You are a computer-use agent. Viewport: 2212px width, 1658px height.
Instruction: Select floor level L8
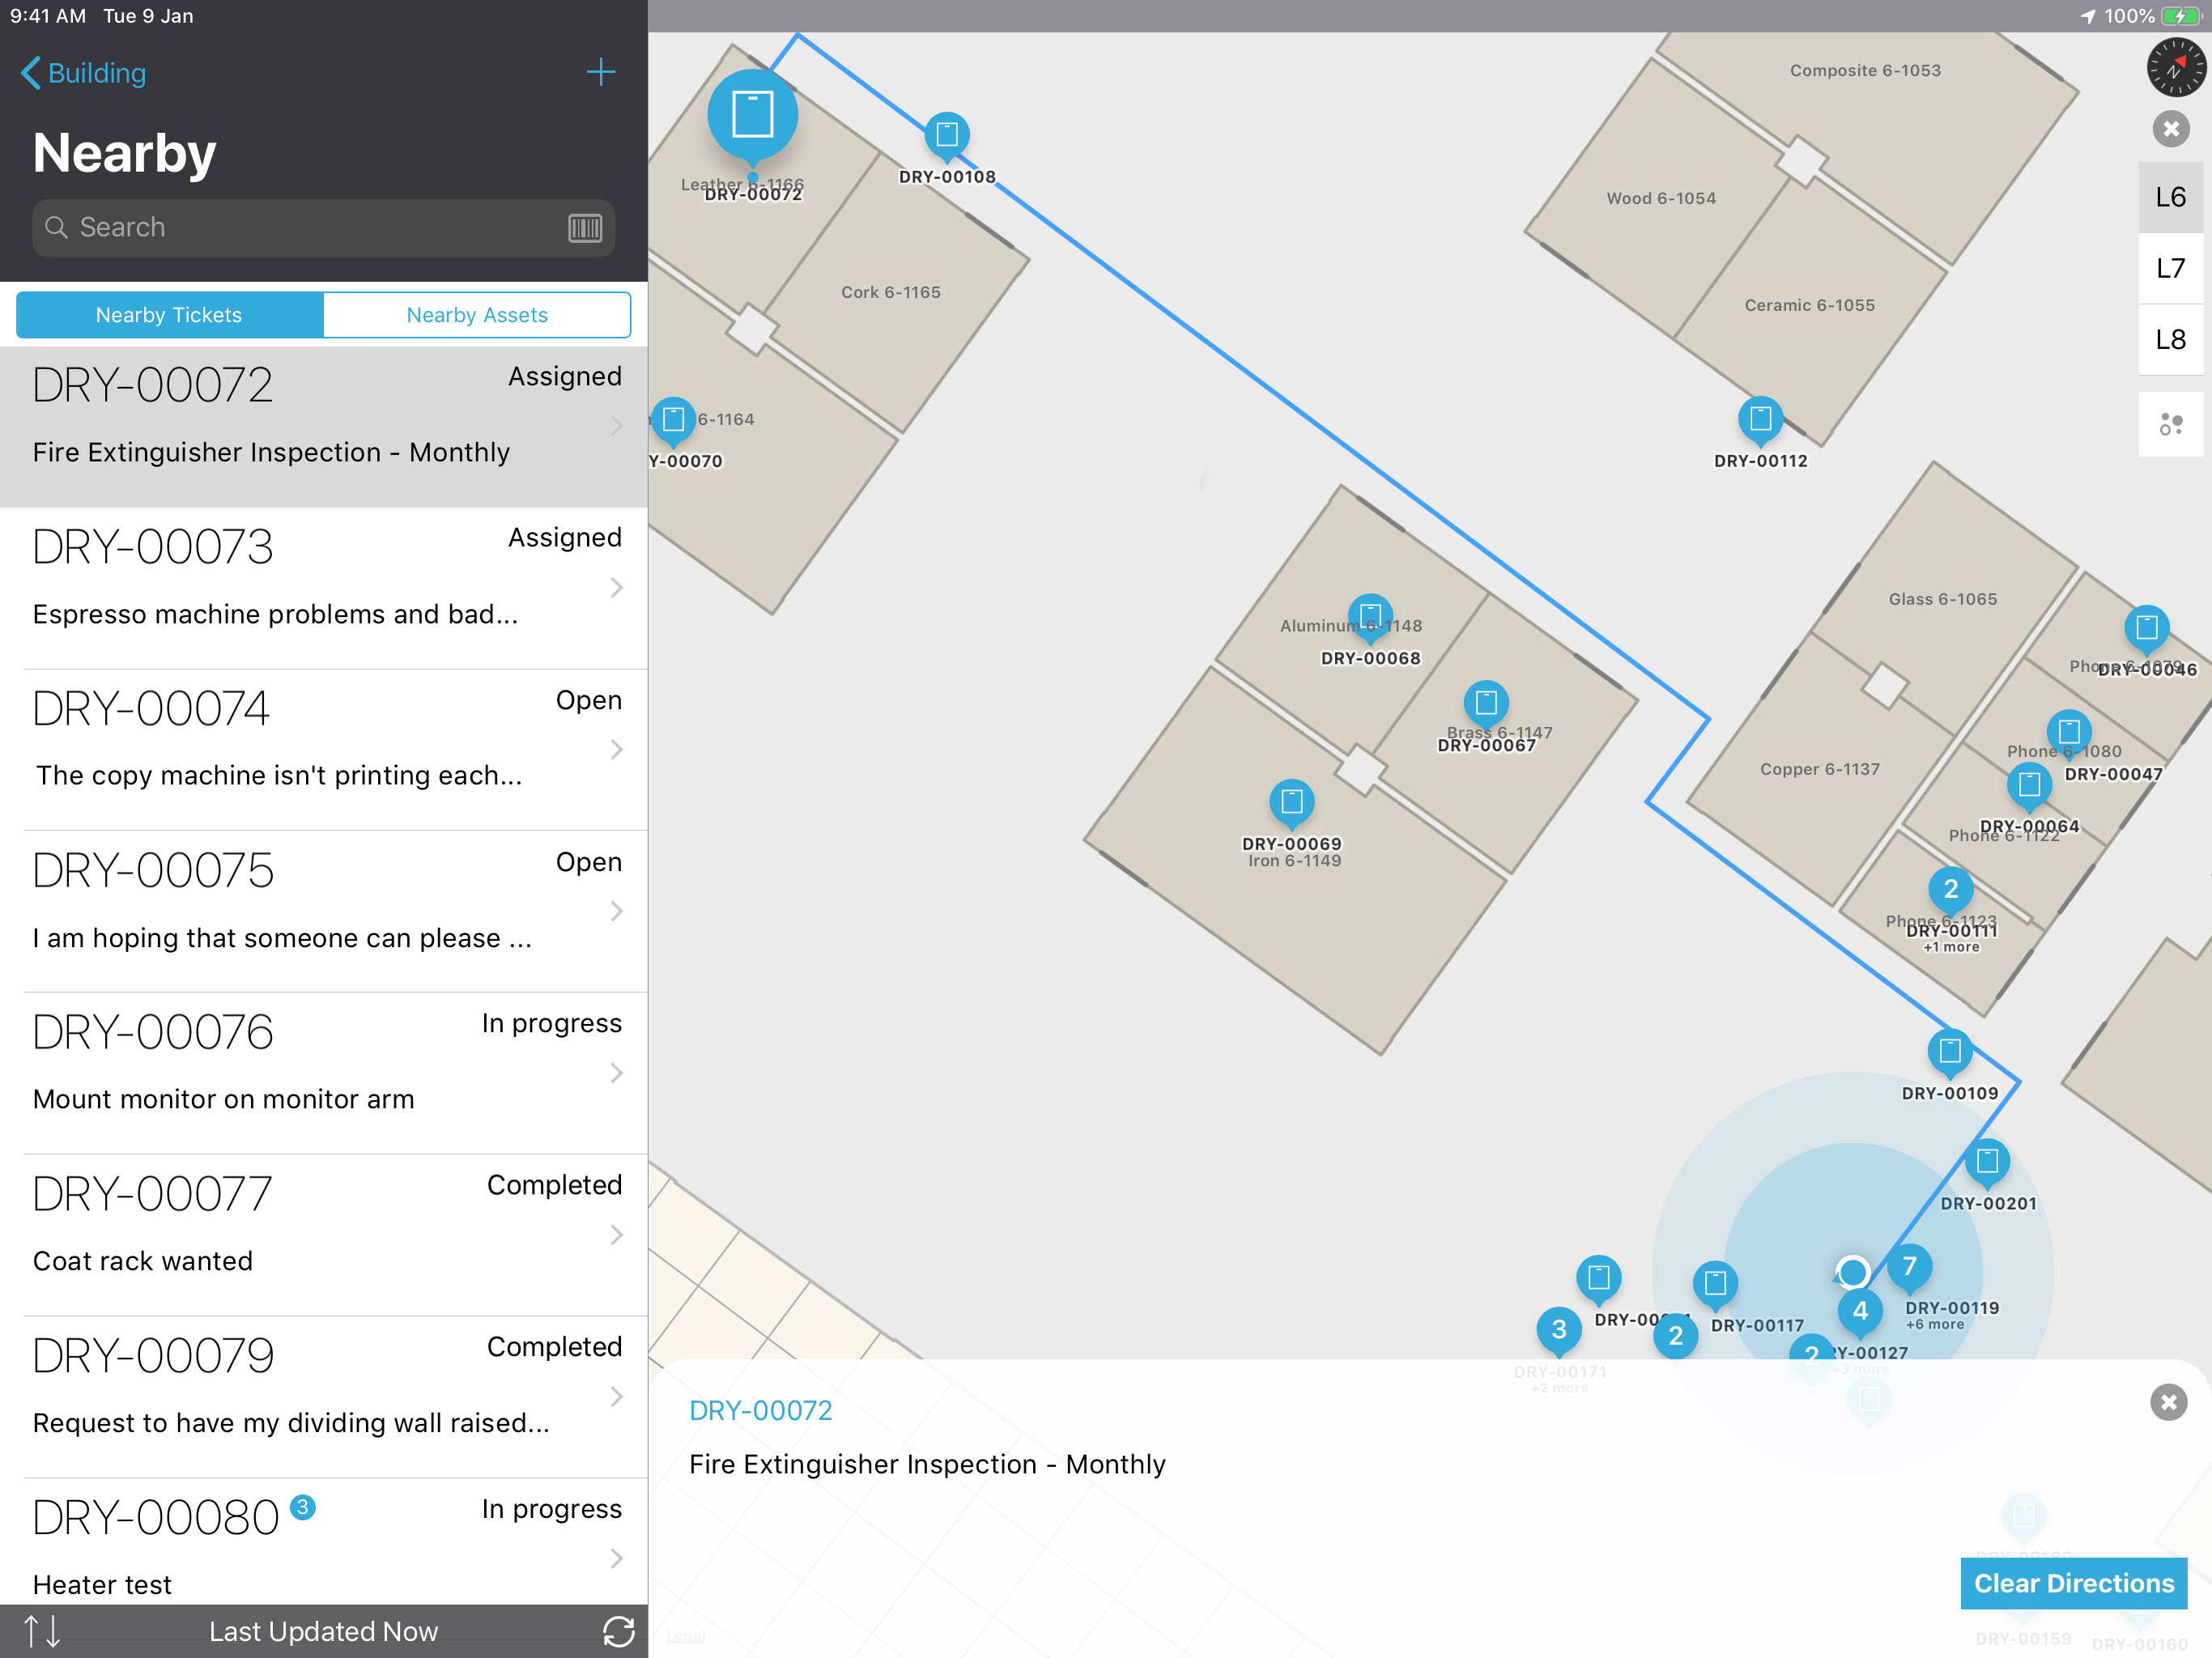[x=2170, y=340]
